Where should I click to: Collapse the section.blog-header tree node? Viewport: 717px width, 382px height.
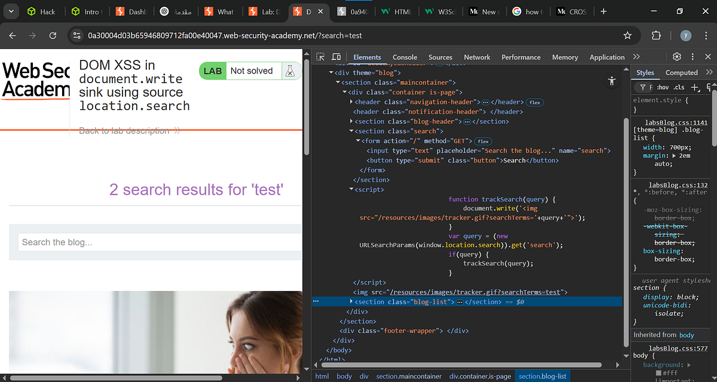point(352,121)
